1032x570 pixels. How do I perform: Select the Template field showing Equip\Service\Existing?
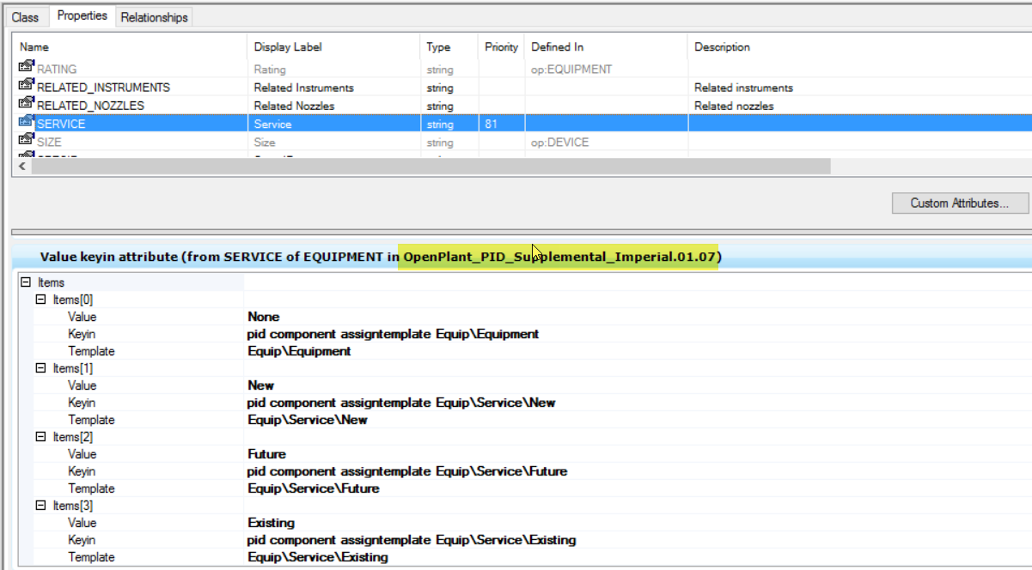tap(318, 557)
